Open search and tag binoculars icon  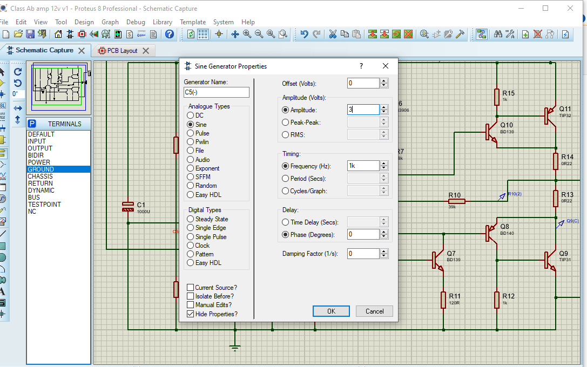point(498,35)
